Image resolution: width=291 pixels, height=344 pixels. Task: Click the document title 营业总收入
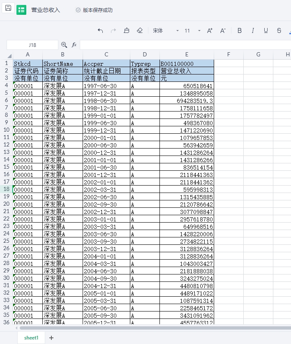tap(46, 10)
